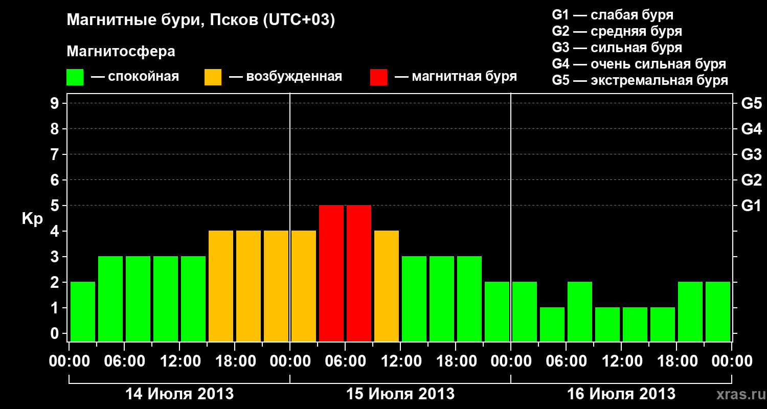Click the '— магнитная буря' legend label
This screenshot has height=409, width=767.
coord(456,77)
